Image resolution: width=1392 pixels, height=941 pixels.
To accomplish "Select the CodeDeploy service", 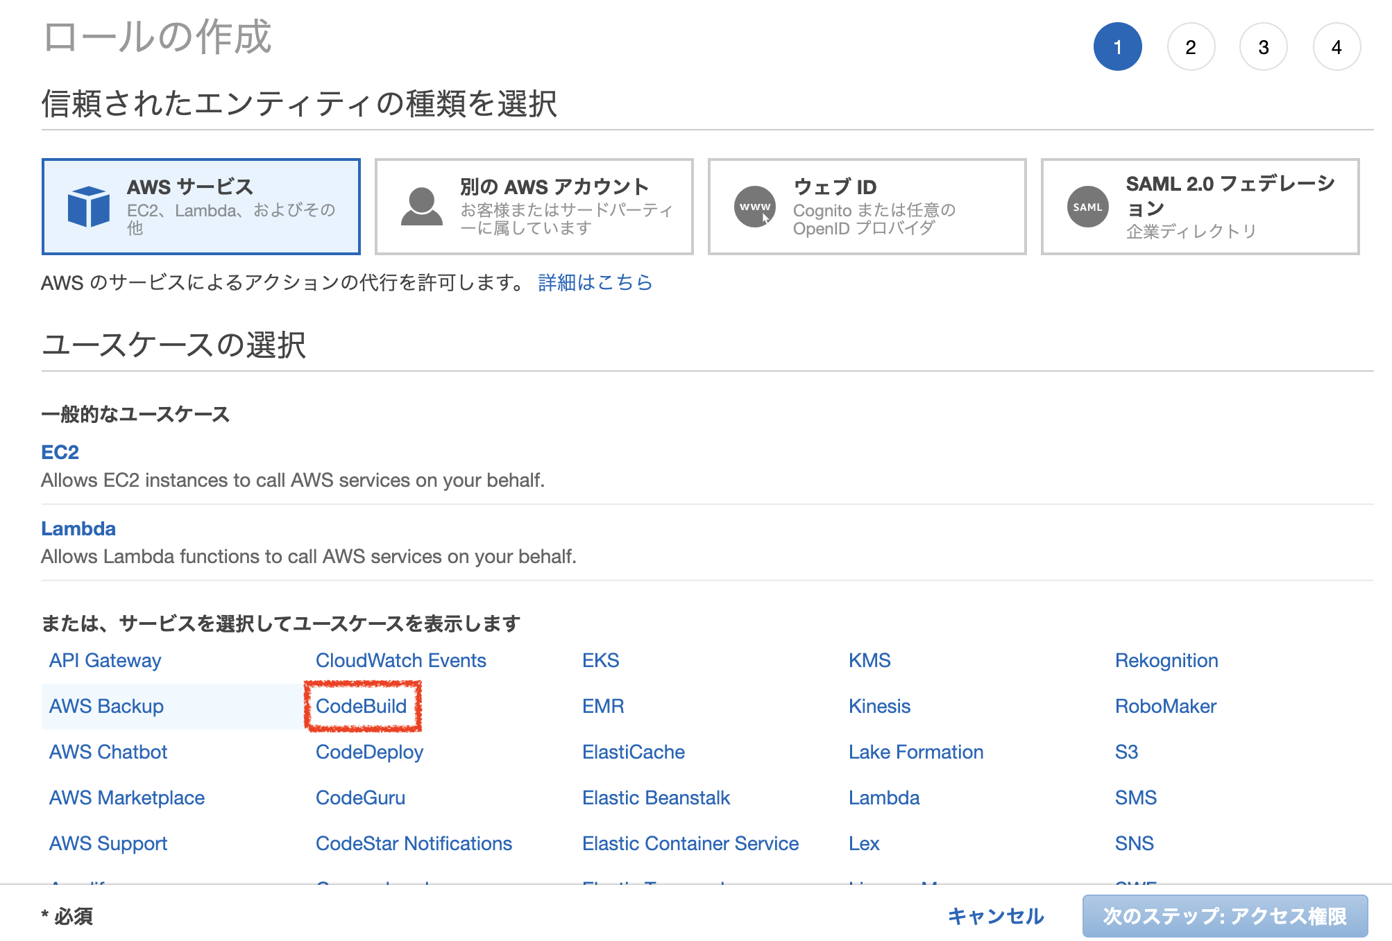I will pyautogui.click(x=370, y=752).
